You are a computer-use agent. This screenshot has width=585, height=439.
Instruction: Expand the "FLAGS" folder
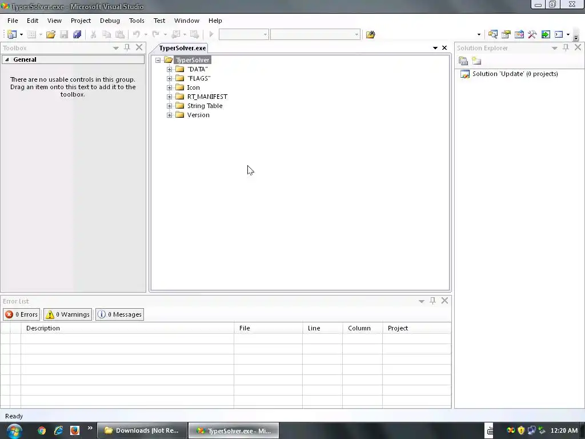[x=169, y=78]
